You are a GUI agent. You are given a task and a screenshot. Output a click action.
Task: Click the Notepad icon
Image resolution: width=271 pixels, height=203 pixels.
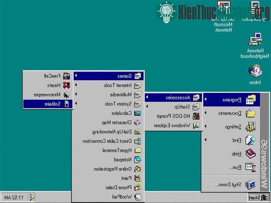(x=138, y=160)
